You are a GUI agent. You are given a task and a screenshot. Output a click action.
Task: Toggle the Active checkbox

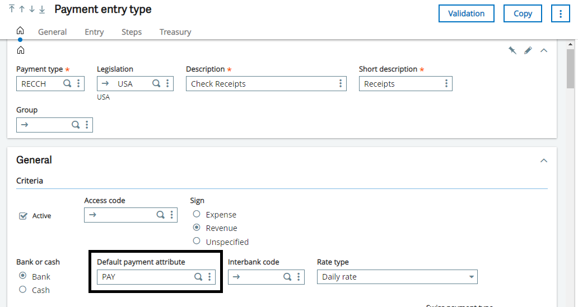tap(23, 216)
